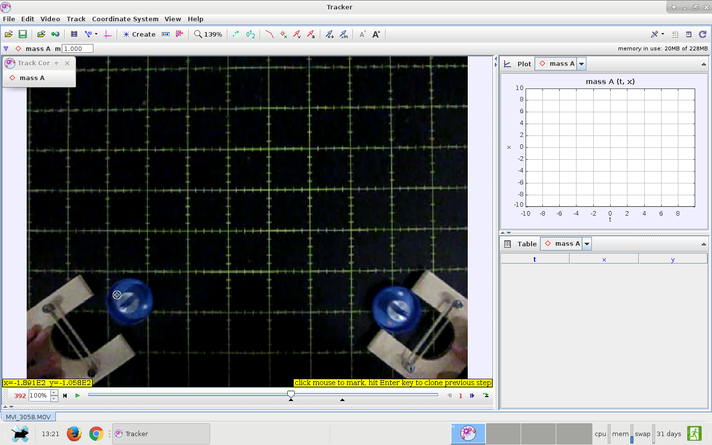Click the green Save icon
The width and height of the screenshot is (712, 445).
22,34
